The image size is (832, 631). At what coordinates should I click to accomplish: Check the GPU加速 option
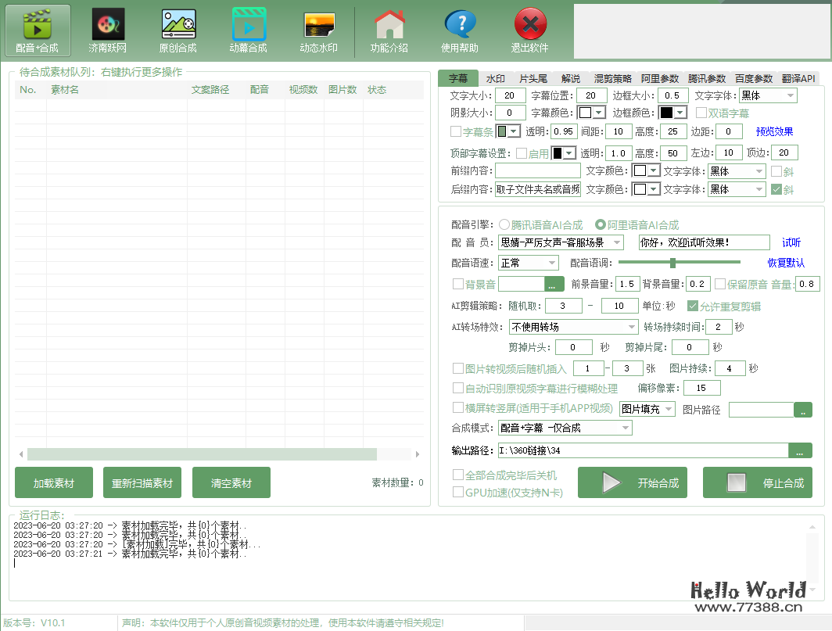pos(458,491)
